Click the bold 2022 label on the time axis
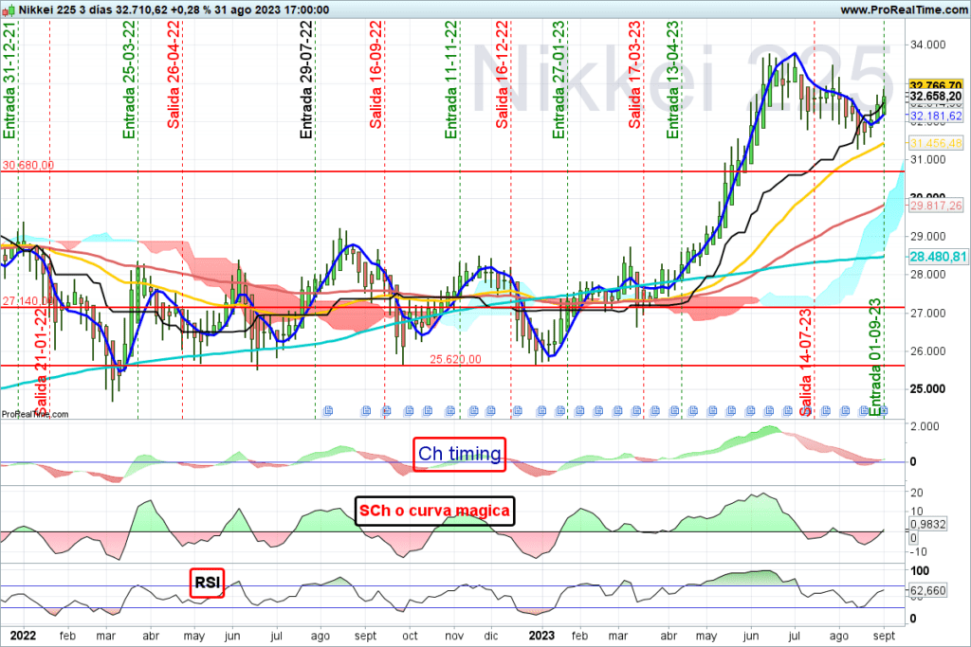Image resolution: width=971 pixels, height=647 pixels. coord(24,636)
